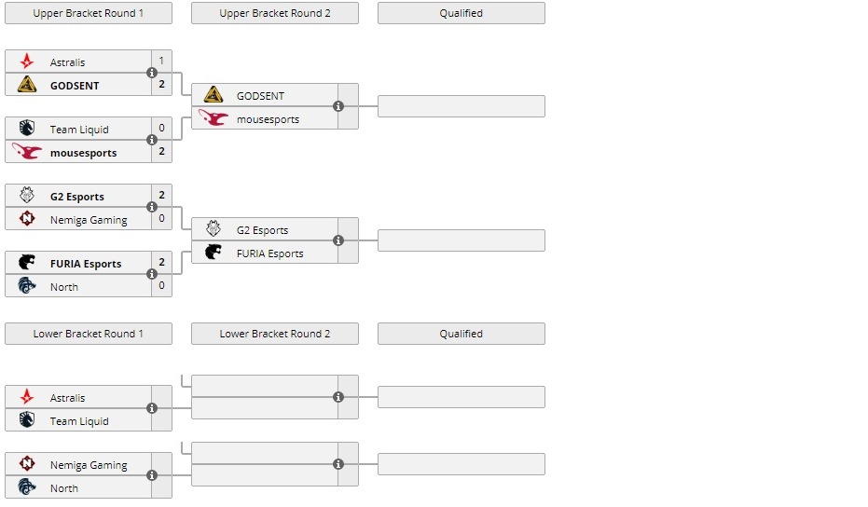The width and height of the screenshot is (868, 507).
Task: Click the Nemiga Gaming name in lower bracket
Action: coord(89,465)
